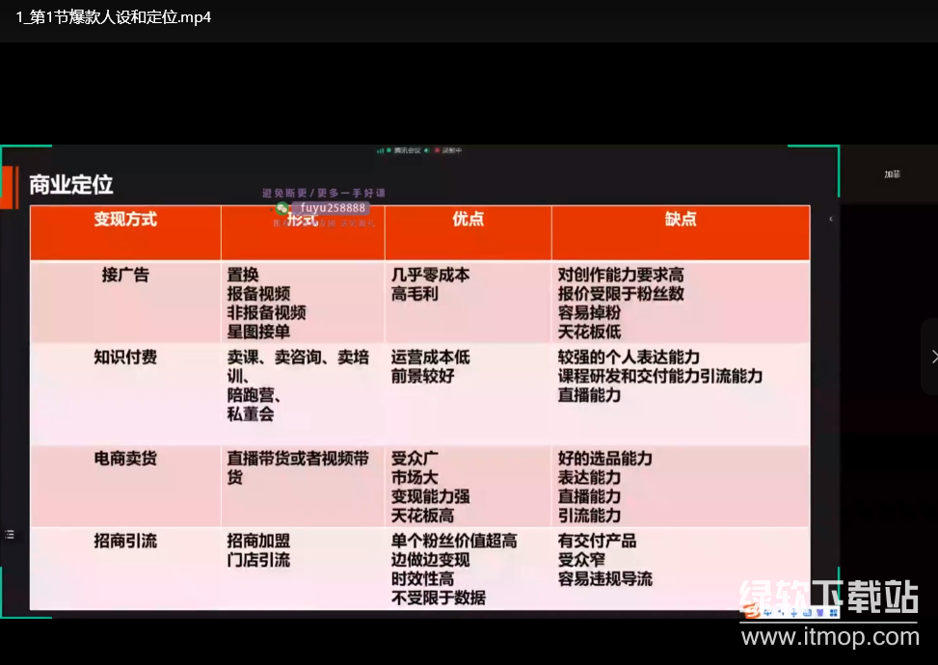Click the text 天花板低
This screenshot has height=665, width=938.
[x=589, y=332]
